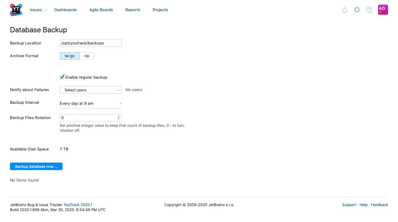Open the AD user avatar menu
Viewport: 398px width, 222px height.
coord(383,10)
